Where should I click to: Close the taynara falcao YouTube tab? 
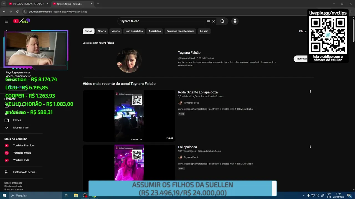point(91,4)
